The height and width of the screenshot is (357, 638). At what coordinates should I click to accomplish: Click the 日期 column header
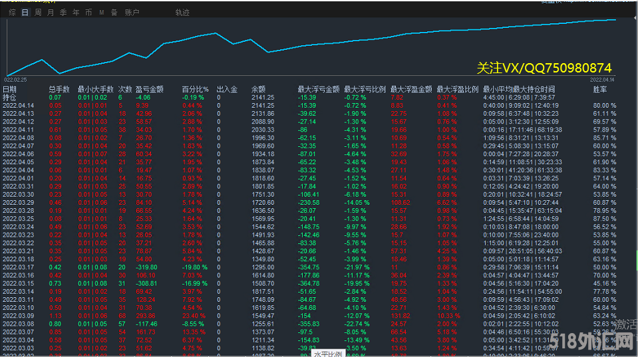[10, 89]
